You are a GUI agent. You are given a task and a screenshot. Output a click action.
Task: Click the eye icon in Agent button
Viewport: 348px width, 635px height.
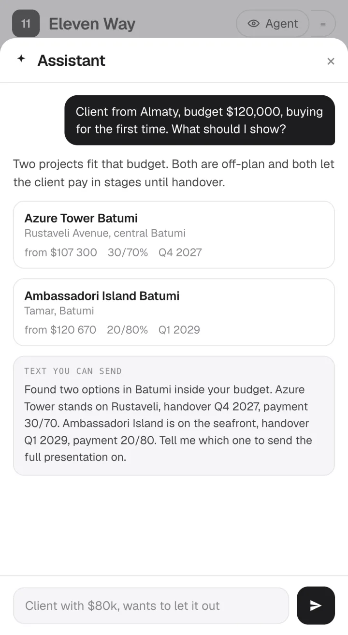tap(254, 24)
